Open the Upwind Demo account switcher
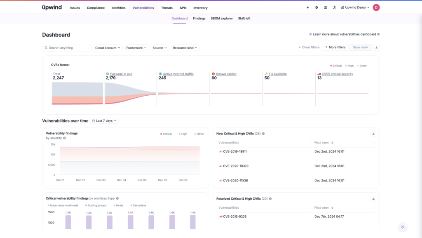Viewport: 422px width, 238px height. point(355,7)
